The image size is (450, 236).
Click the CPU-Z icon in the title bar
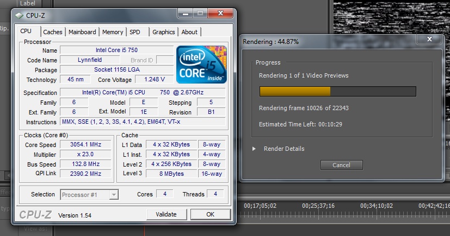20,15
